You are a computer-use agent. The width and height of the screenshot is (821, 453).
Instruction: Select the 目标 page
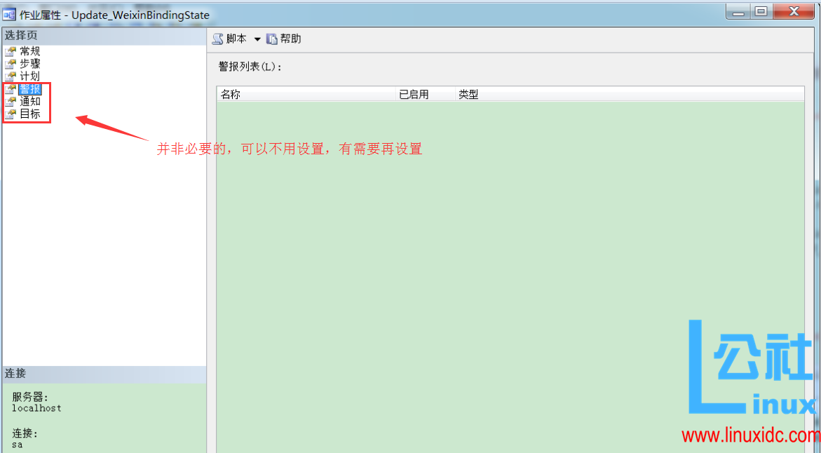click(32, 114)
